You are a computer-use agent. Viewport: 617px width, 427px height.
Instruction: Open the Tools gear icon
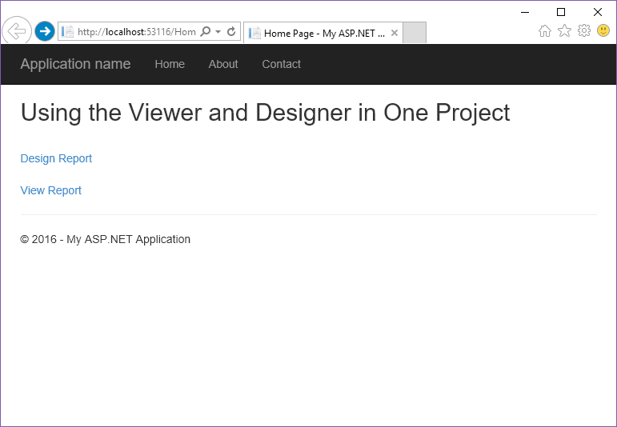coord(584,30)
